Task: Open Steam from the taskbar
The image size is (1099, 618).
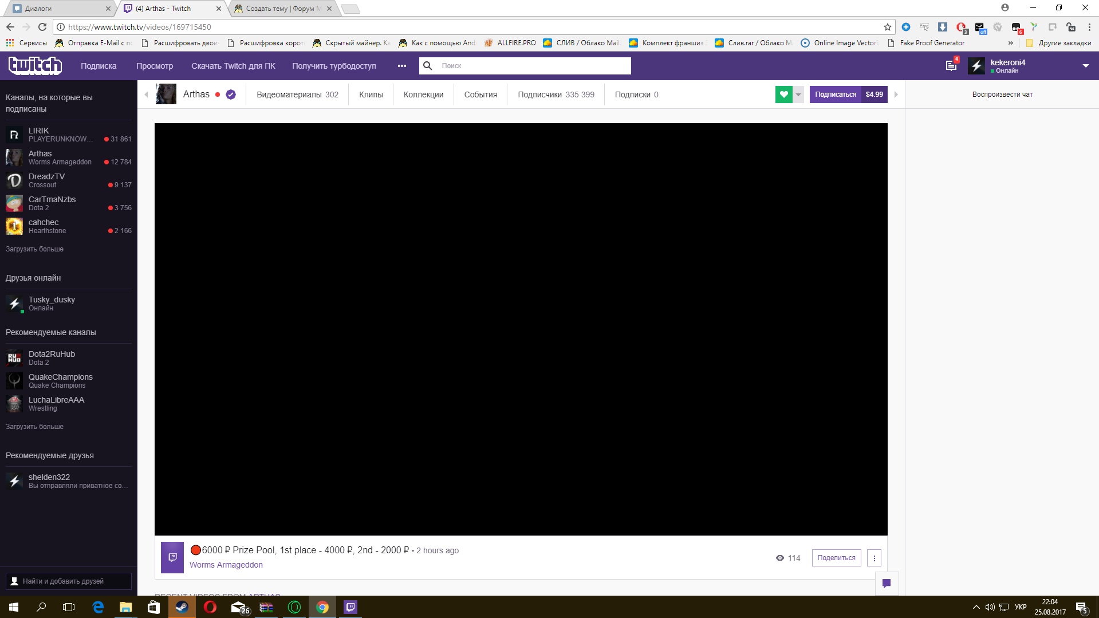Action: click(x=182, y=607)
